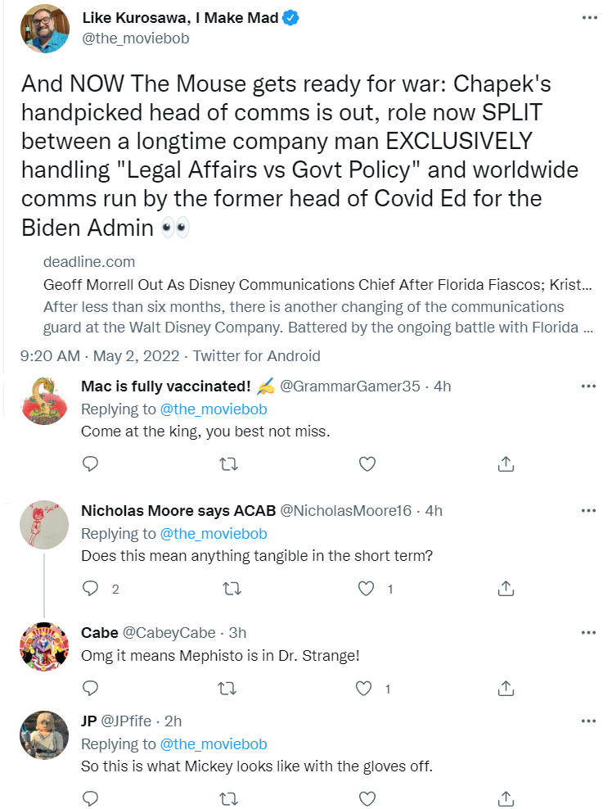Viewport: 612px width, 809px height.
Task: Share JP's 'gloves off' reply
Action: pyautogui.click(x=506, y=798)
